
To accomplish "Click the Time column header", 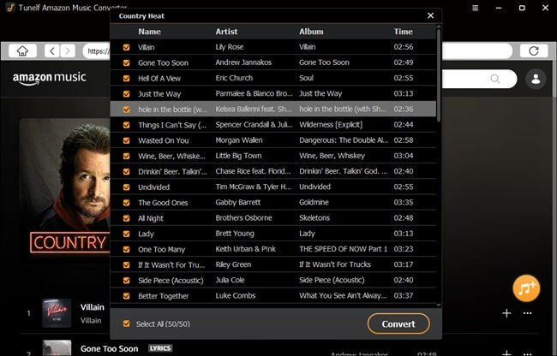I will [403, 32].
